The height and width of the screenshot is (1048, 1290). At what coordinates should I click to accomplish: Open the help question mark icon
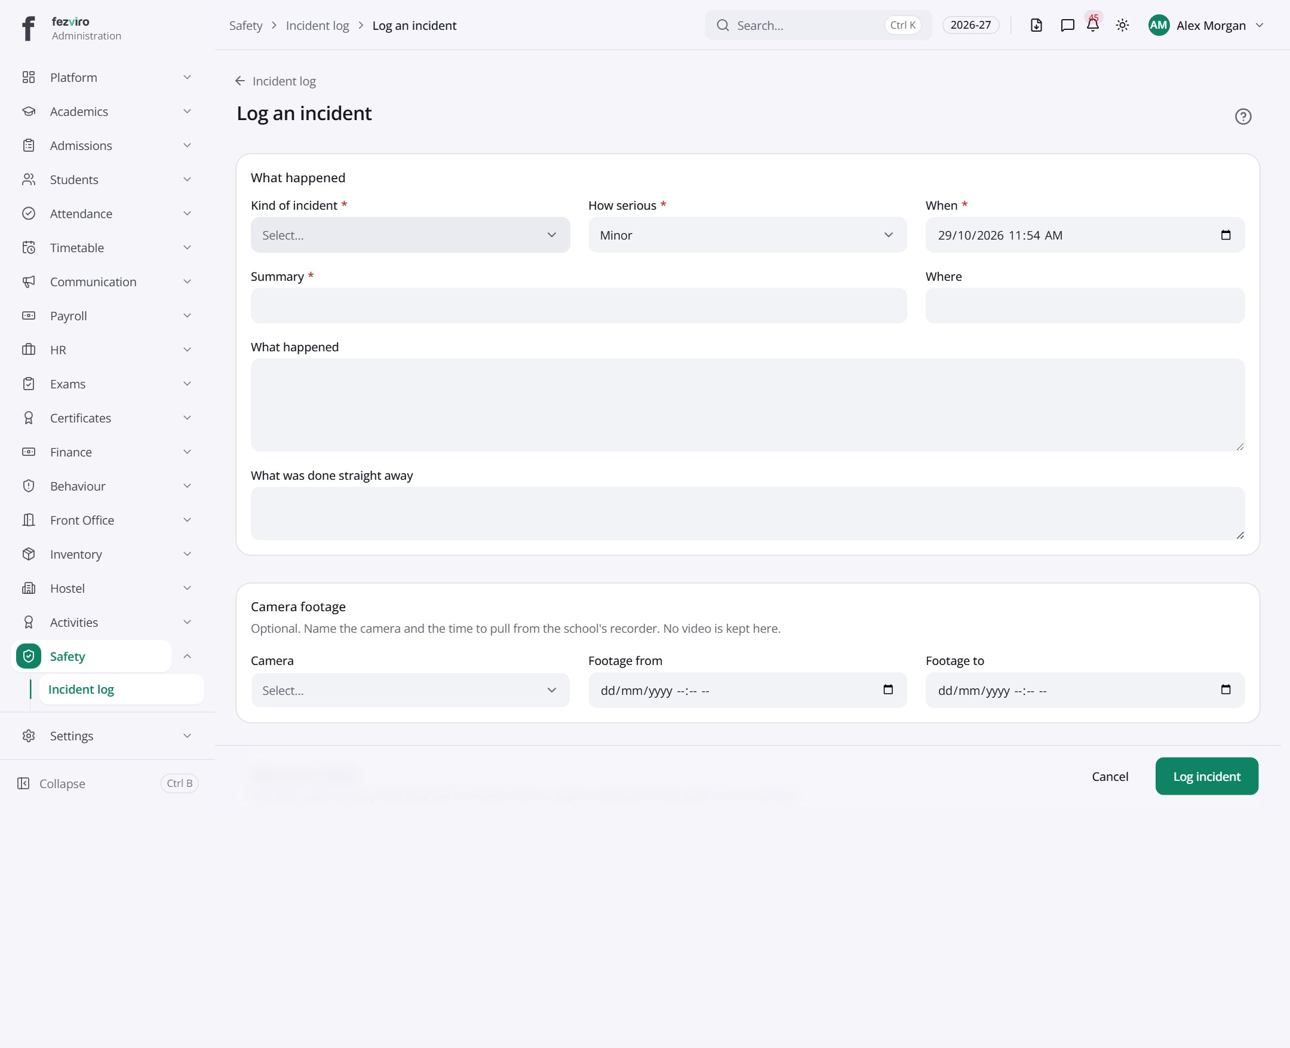tap(1243, 117)
